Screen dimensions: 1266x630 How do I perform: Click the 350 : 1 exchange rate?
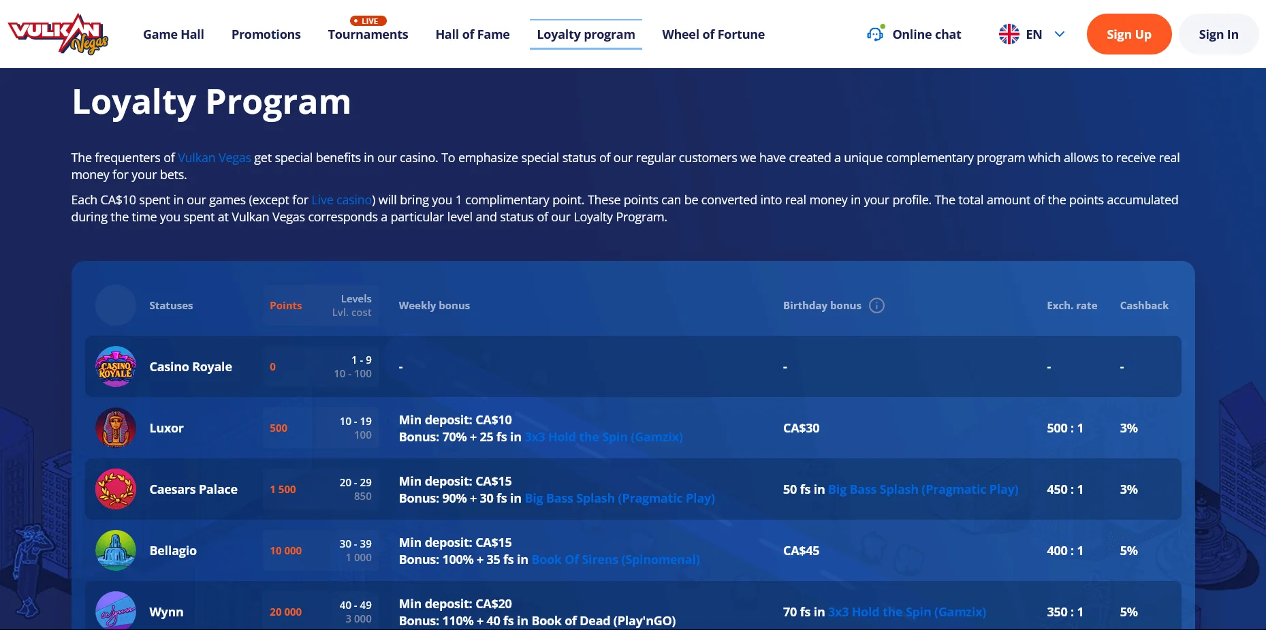(x=1065, y=612)
